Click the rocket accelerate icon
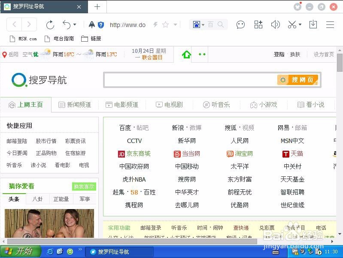This screenshot has width=343, height=258. coord(92,24)
